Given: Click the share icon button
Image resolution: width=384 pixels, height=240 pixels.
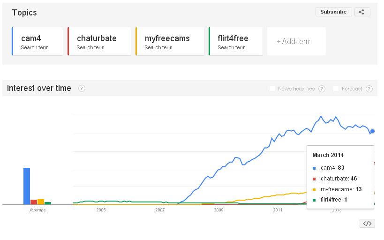Looking at the screenshot, I should 362,12.
